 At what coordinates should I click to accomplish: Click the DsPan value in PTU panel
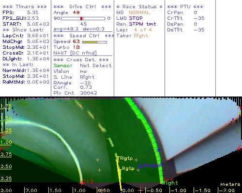tap(196, 24)
